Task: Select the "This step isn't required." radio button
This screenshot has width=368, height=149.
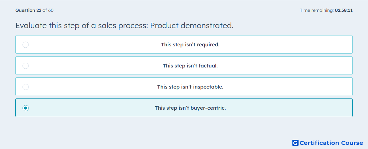Action: pyautogui.click(x=26, y=44)
